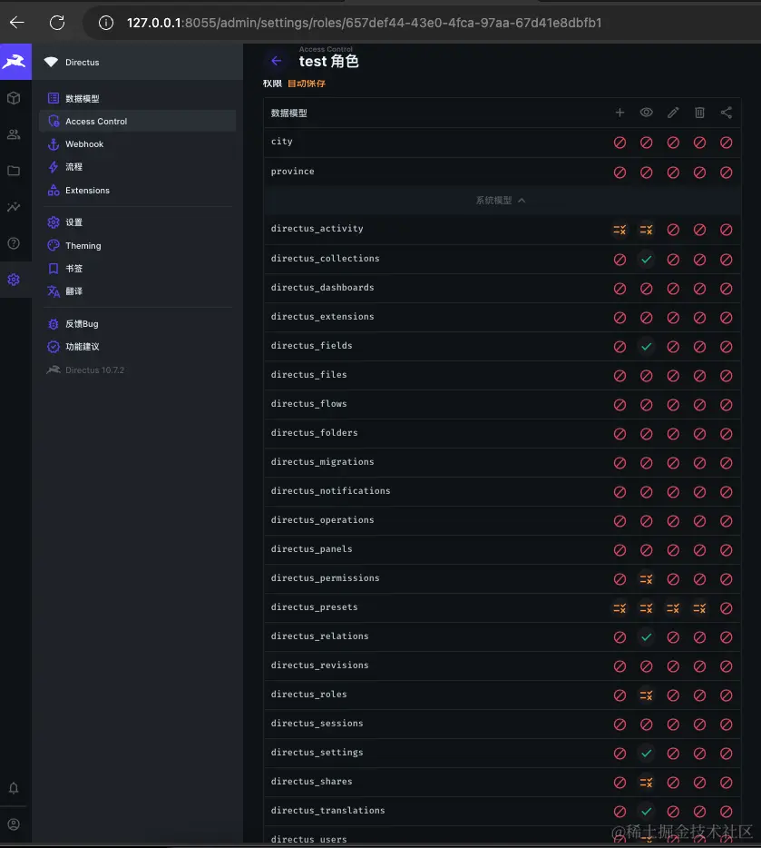Toggle create permission for city
The image size is (761, 848).
[620, 143]
